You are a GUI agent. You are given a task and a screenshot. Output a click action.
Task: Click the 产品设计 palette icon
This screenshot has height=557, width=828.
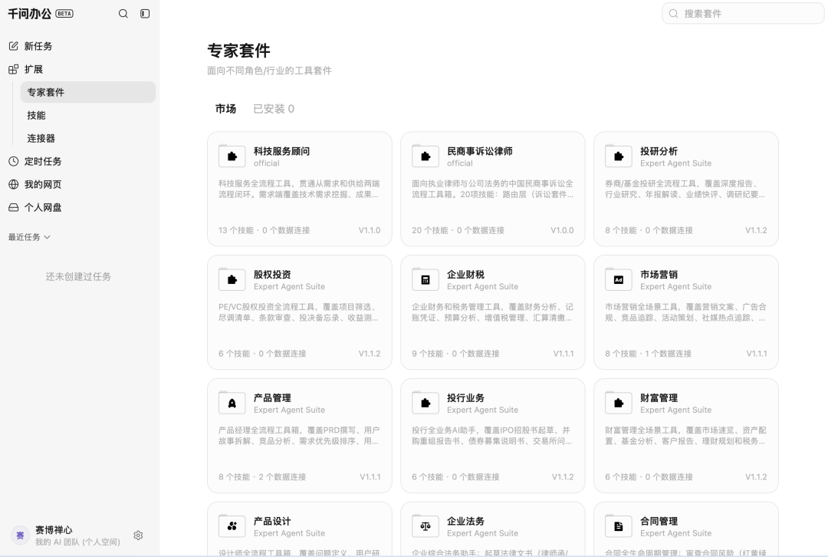(x=232, y=526)
